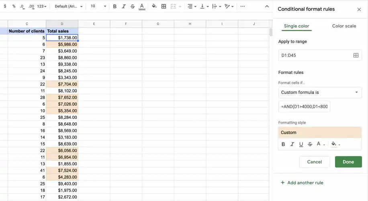Increase decimal places button
This screenshot has width=368, height=201.
click(x=31, y=6)
